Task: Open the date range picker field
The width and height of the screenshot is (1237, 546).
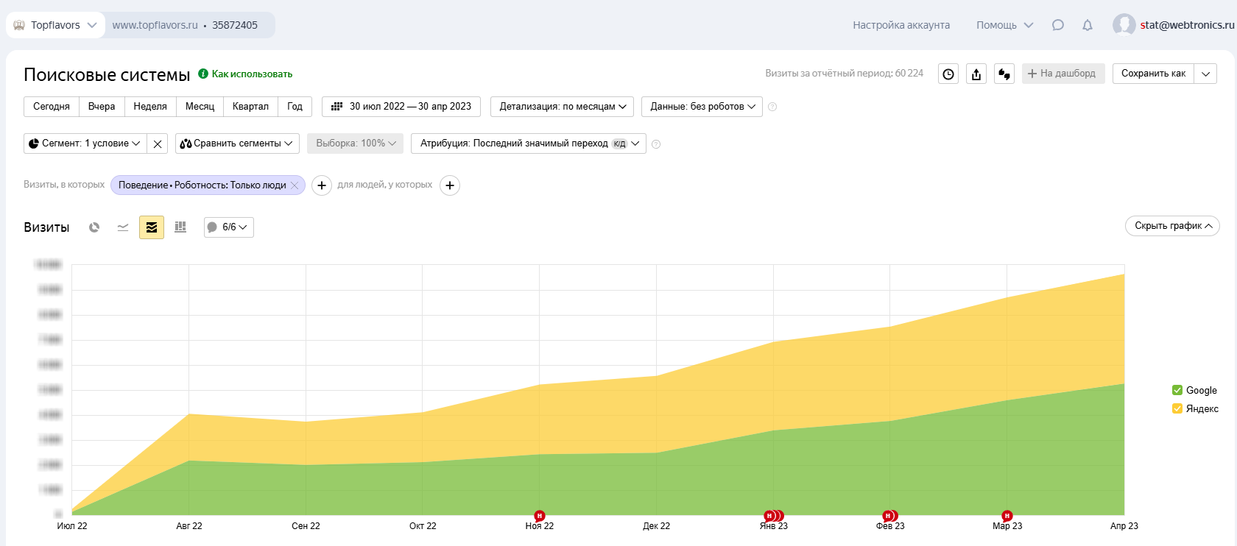Action: [401, 107]
